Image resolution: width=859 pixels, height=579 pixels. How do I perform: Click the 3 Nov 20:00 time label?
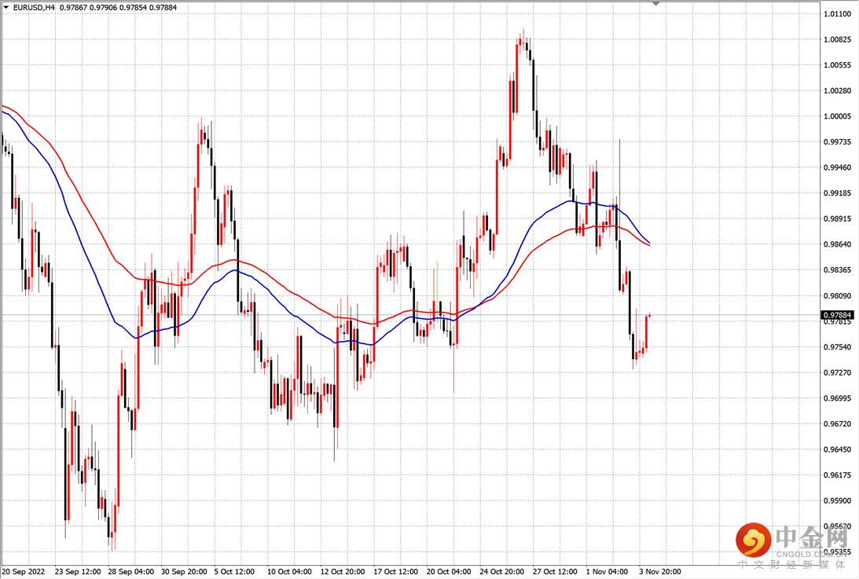(x=660, y=572)
